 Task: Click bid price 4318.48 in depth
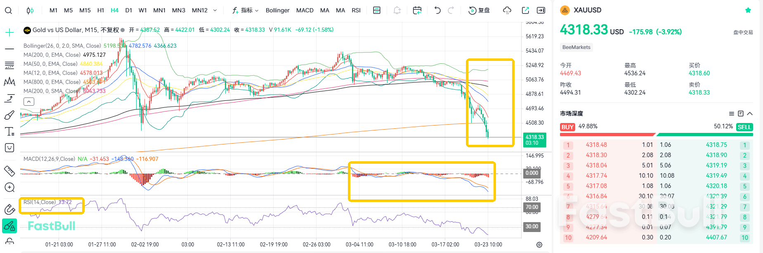pos(596,145)
